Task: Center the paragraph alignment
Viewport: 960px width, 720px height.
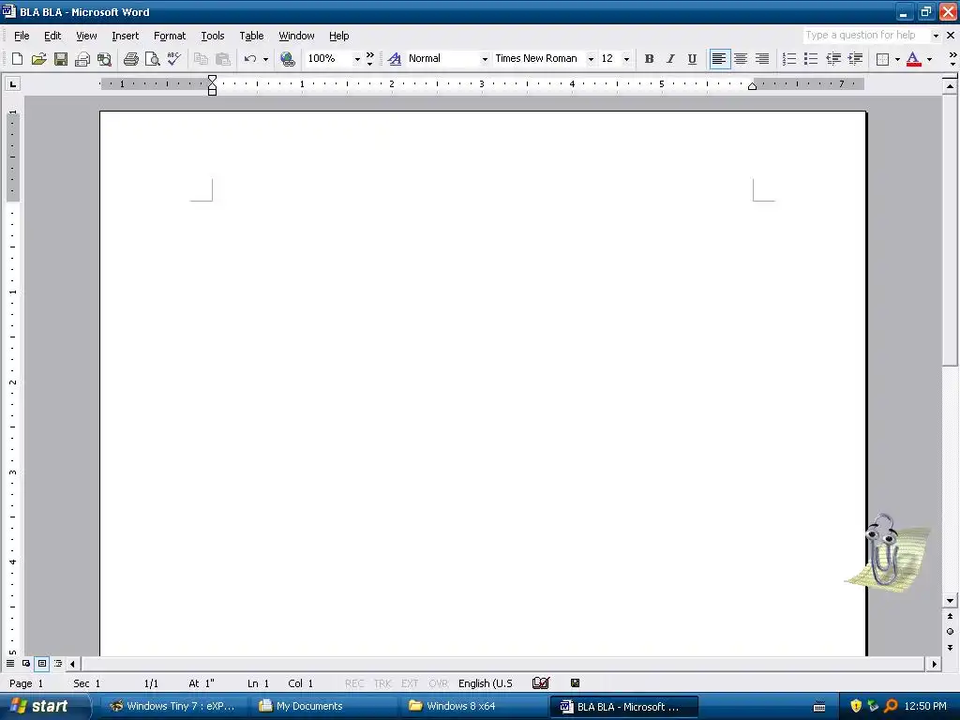Action: coord(741,59)
